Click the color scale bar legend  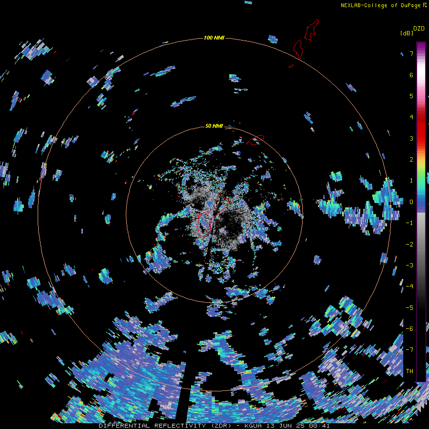[421, 212]
